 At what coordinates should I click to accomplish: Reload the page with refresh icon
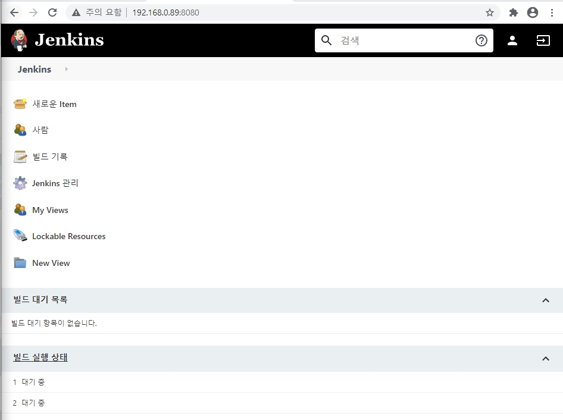pyautogui.click(x=52, y=12)
